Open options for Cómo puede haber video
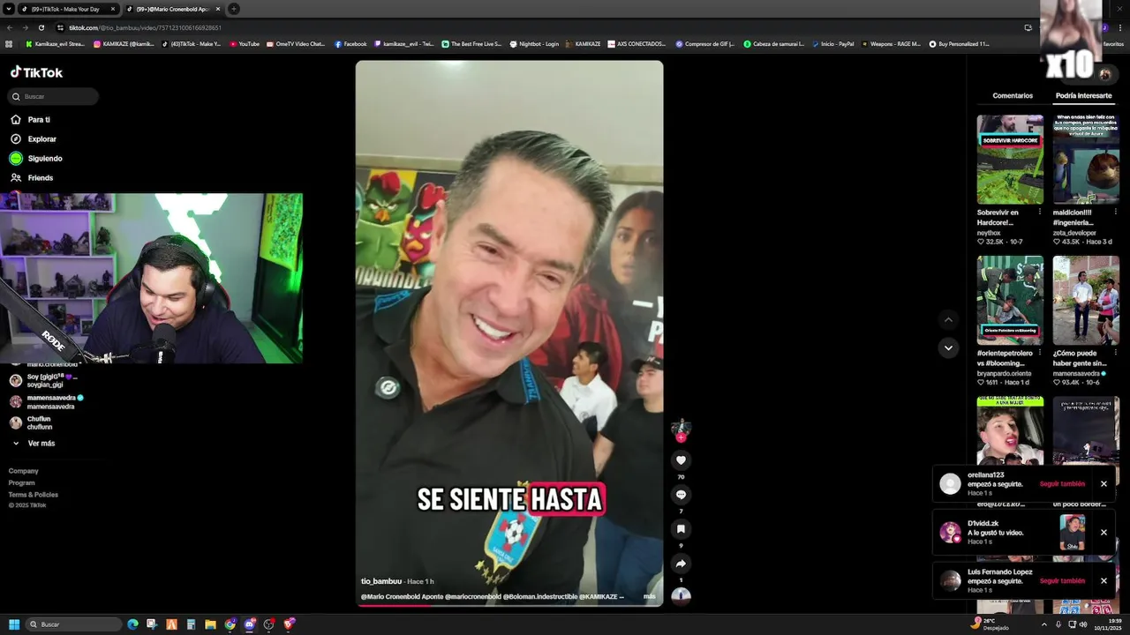Viewport: 1130px width, 635px height. coord(1115,353)
